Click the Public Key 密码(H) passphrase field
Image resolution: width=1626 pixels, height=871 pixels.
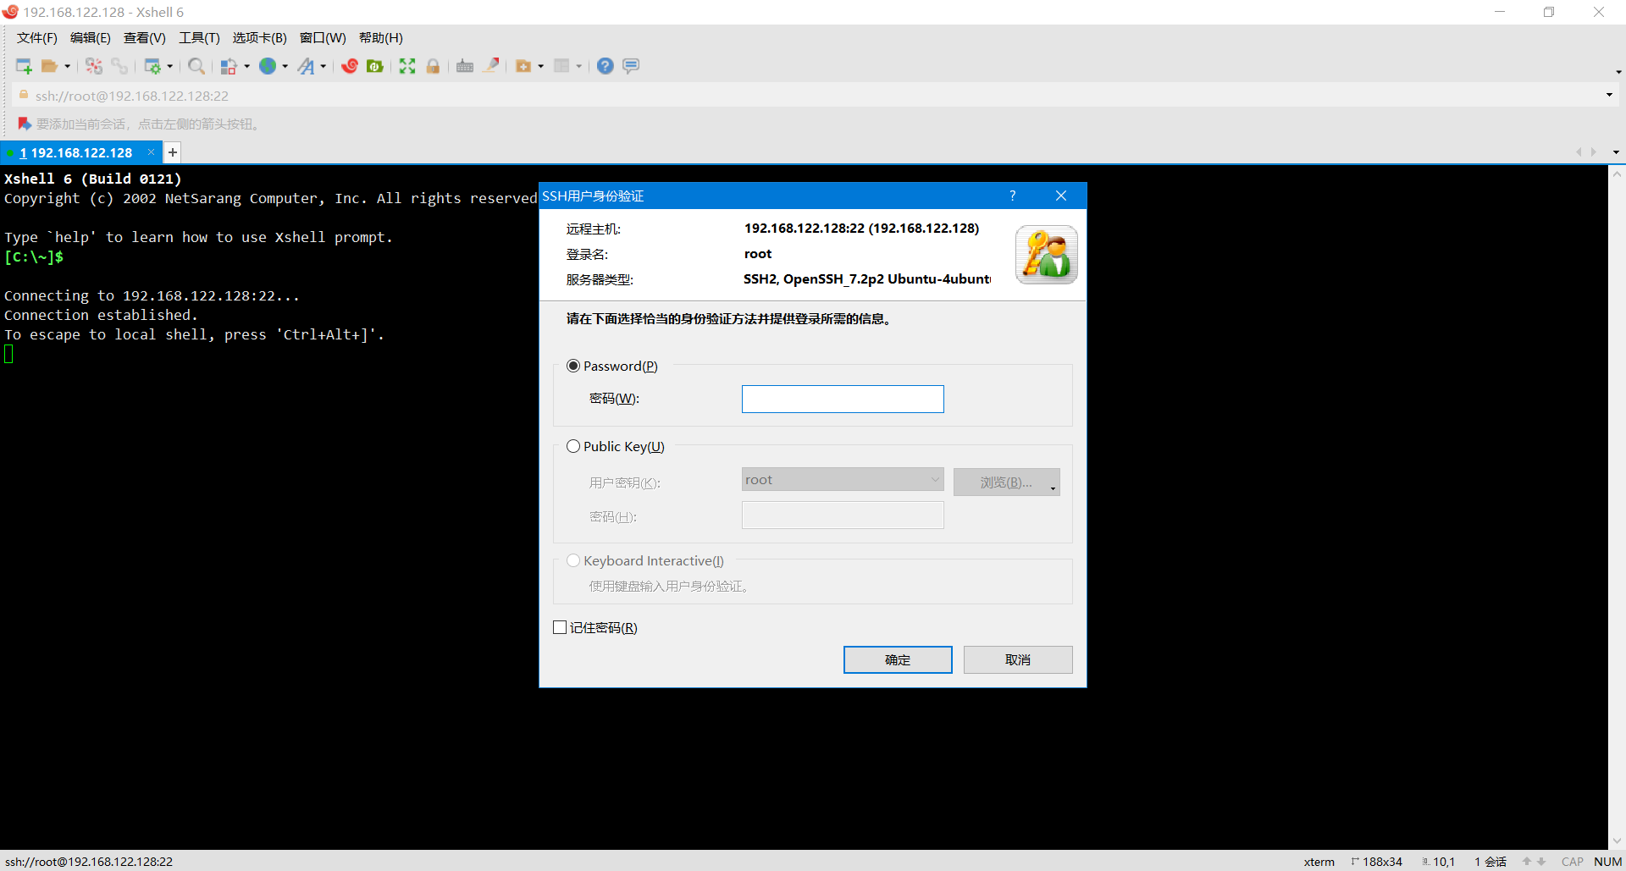pos(843,515)
